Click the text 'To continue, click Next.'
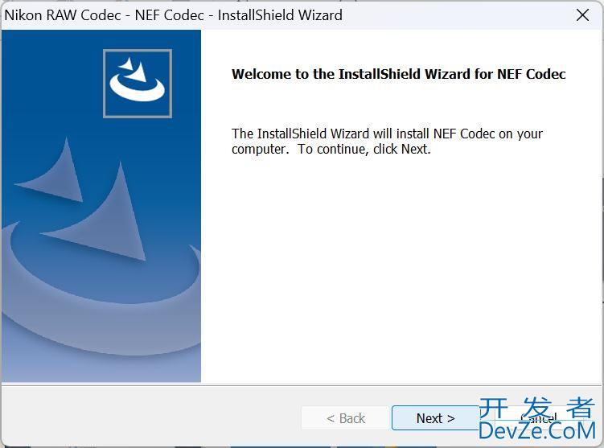Image resolution: width=604 pixels, height=448 pixels. [364, 149]
